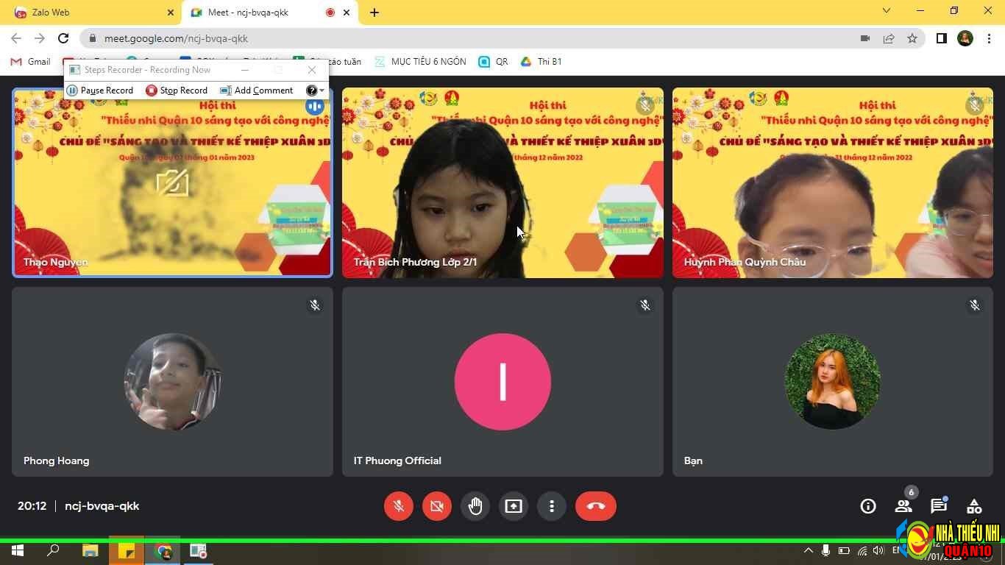This screenshot has width=1005, height=565.
Task: Go back in browser history
Action: [x=16, y=38]
